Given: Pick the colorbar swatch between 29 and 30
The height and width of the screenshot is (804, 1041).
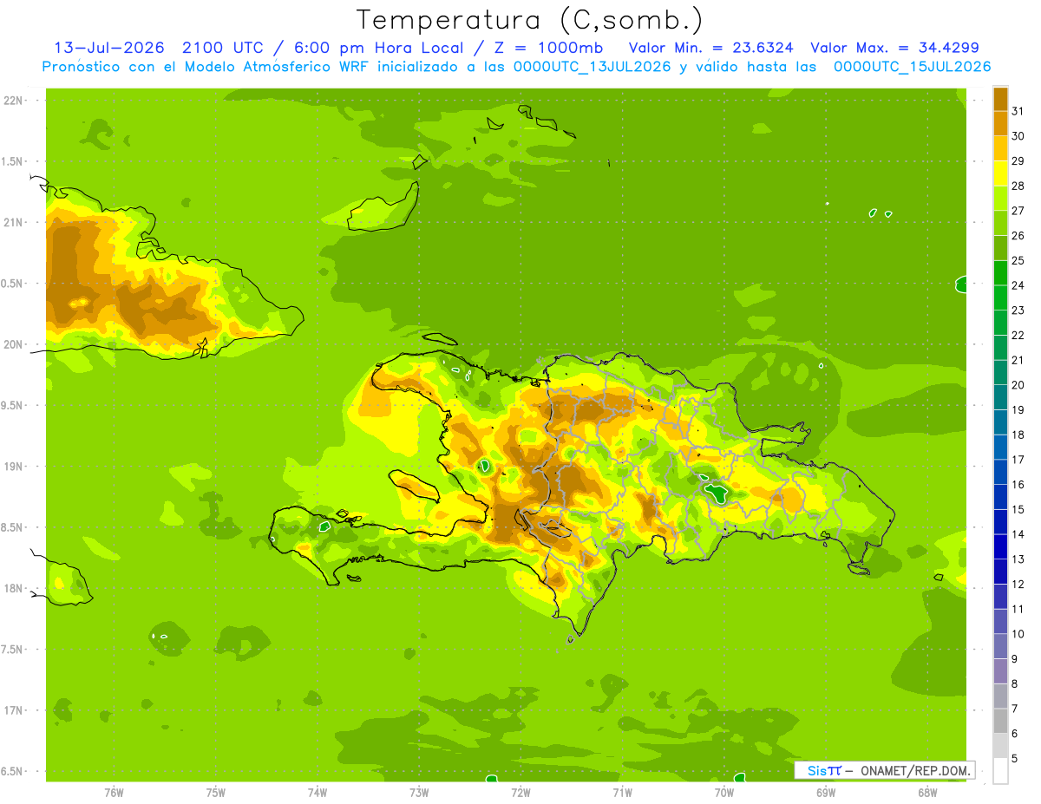Looking at the screenshot, I should 1000,149.
